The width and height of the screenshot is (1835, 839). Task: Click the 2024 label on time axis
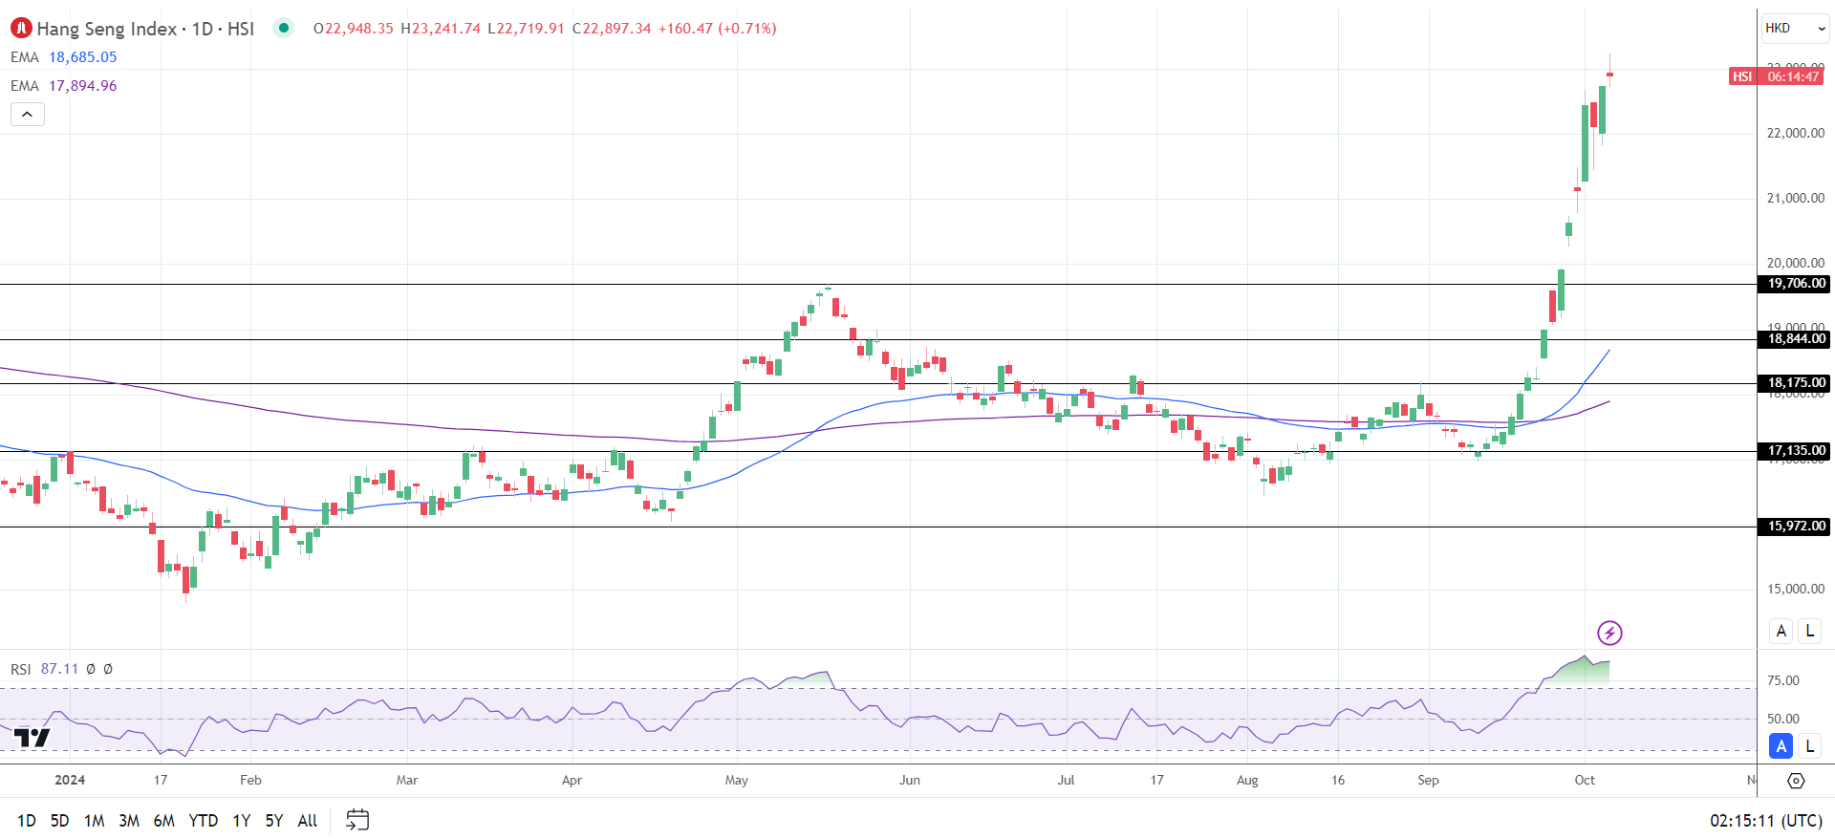click(x=70, y=781)
